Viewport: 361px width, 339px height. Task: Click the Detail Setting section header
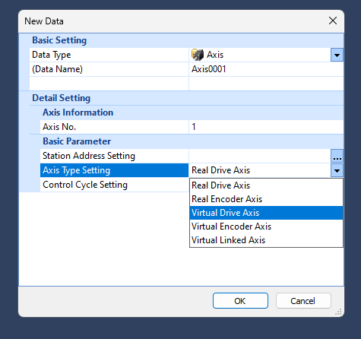click(61, 98)
